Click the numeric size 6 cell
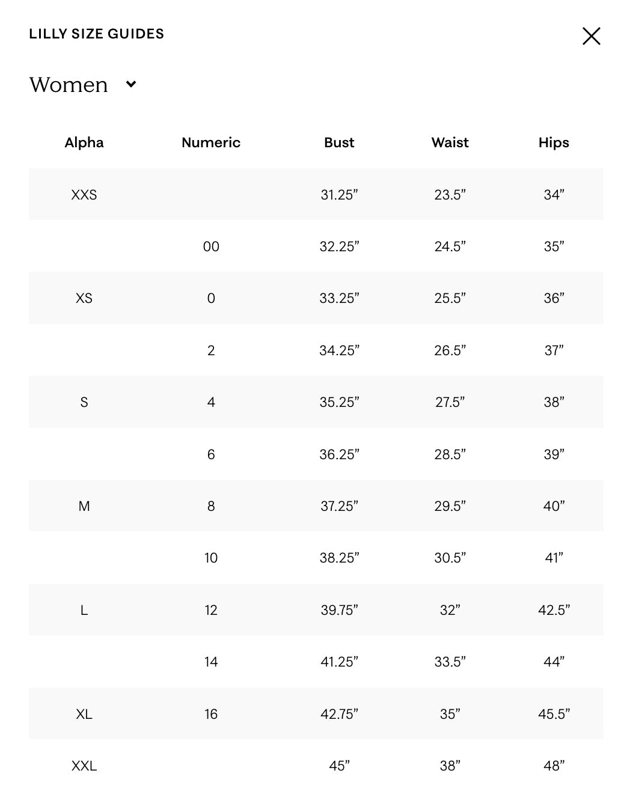Image resolution: width=624 pixels, height=803 pixels. 211,454
